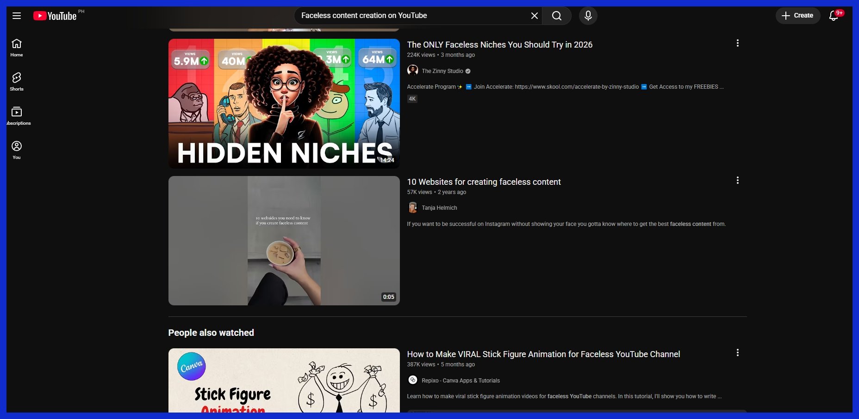Visit Tanja Helmich channel
Image resolution: width=859 pixels, height=419 pixels.
tap(439, 208)
